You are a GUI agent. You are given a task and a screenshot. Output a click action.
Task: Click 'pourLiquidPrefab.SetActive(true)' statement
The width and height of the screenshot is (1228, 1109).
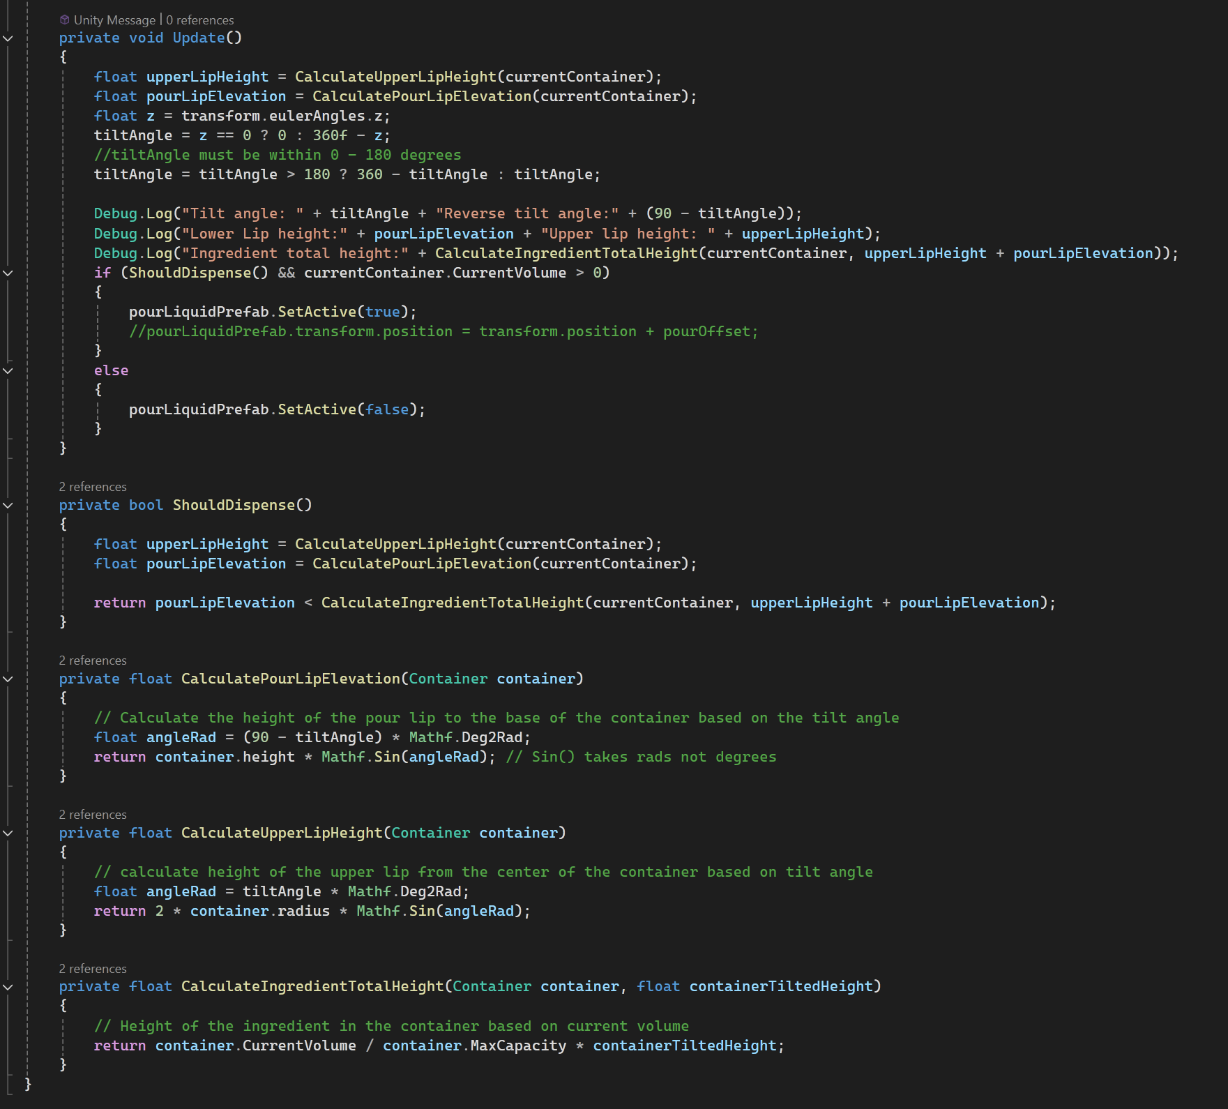[273, 312]
